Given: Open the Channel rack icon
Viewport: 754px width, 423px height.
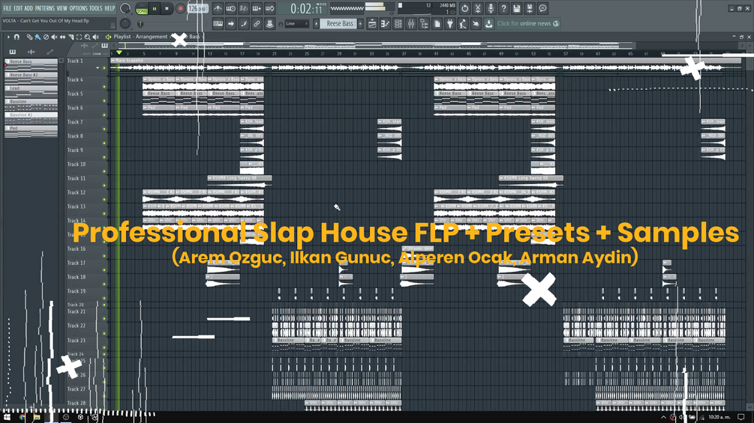Looking at the screenshot, I should coord(398,23).
